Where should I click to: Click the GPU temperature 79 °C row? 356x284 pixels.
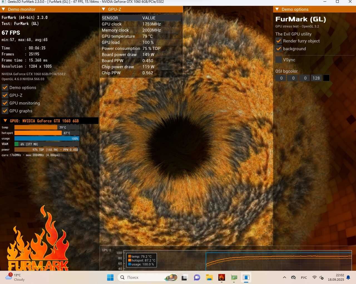pos(141,36)
